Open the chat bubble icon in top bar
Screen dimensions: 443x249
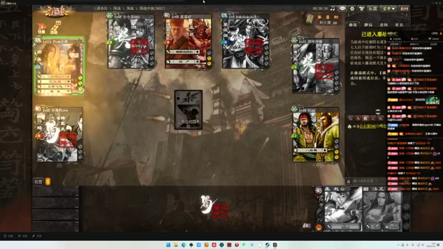click(342, 9)
